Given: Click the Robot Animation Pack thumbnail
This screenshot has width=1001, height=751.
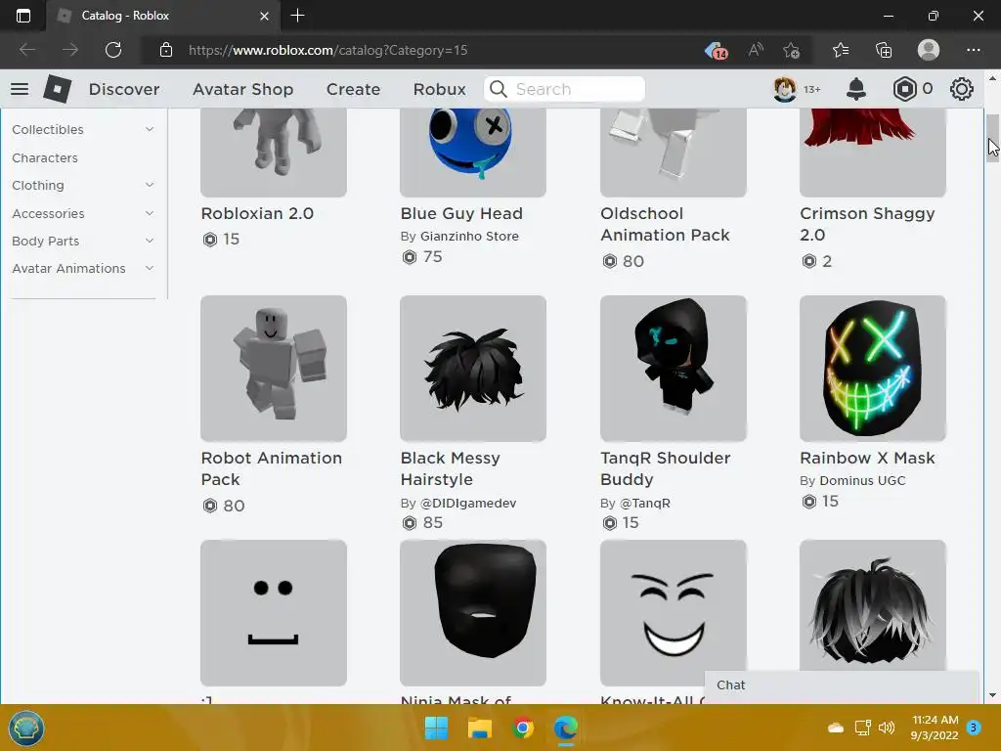Looking at the screenshot, I should (x=274, y=369).
